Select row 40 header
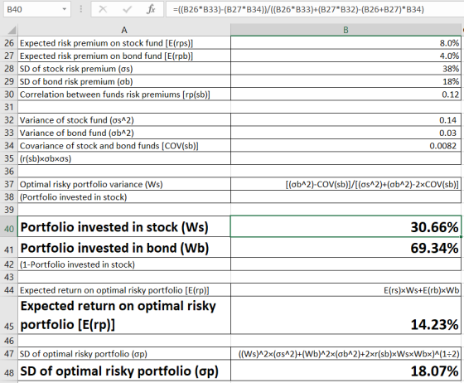Image resolution: width=464 pixels, height=383 pixels. click(9, 226)
